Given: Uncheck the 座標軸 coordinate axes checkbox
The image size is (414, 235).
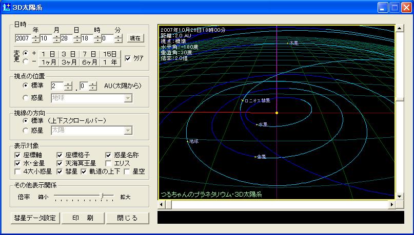Looking at the screenshot, I should click(19, 155).
